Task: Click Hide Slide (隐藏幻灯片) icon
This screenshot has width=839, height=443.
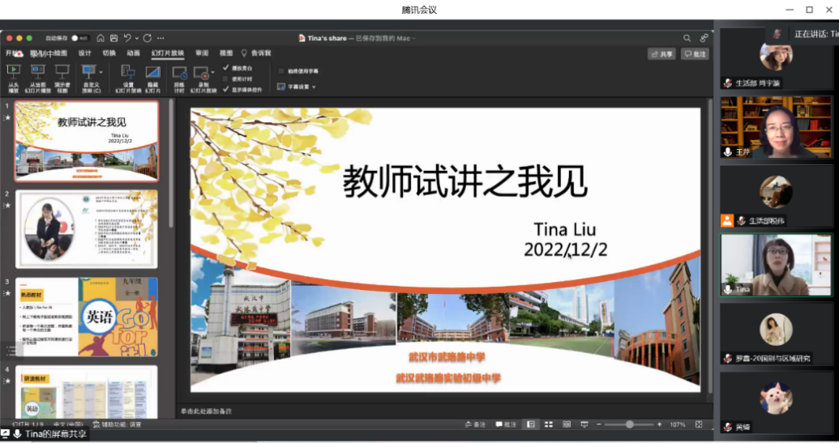Action: [152, 72]
